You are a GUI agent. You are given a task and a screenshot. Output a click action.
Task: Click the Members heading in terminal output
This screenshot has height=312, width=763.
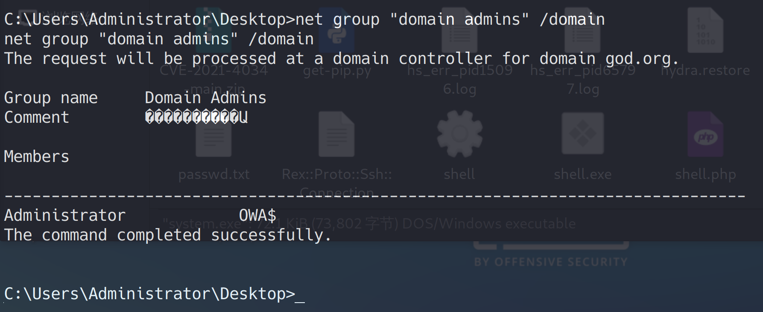click(37, 156)
